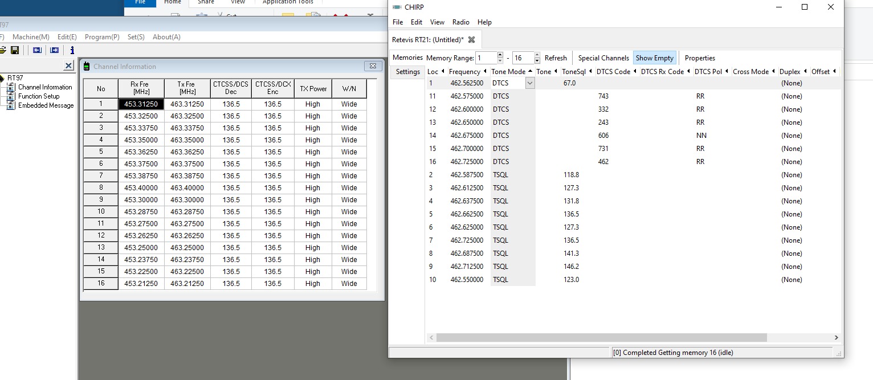The width and height of the screenshot is (873, 380).
Task: Click Write to radio right-arrow icon in RT97
Action: coord(54,50)
